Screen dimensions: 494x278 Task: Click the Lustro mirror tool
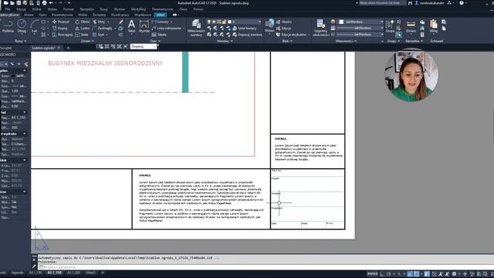tap(83, 28)
